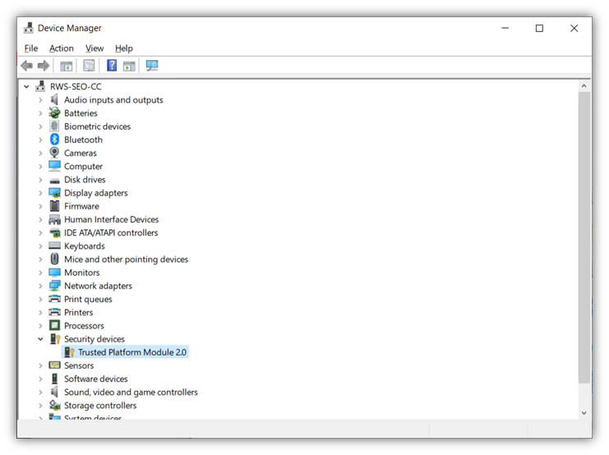Select the Display adapters label
This screenshot has width=609, height=455.
tap(96, 193)
